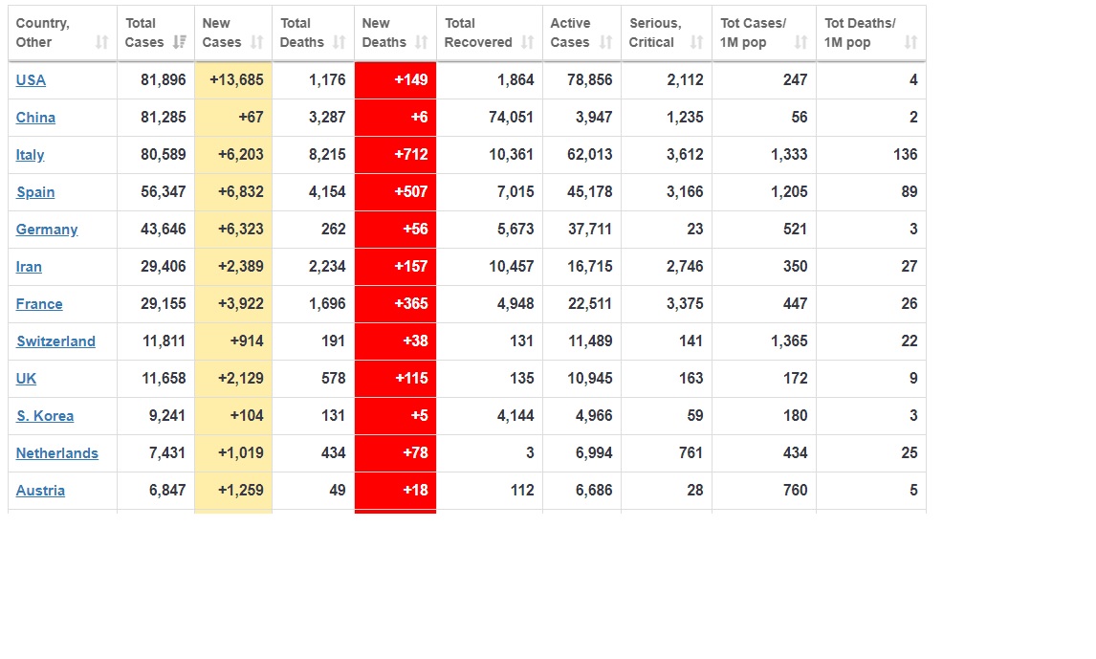Select USA new deaths +149 cell
Image resolution: width=1096 pixels, height=659 pixels.
tap(396, 80)
